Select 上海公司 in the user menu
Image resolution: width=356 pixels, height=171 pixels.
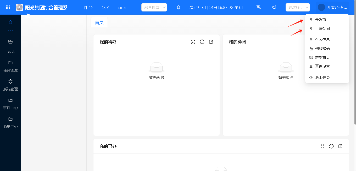(x=327, y=28)
